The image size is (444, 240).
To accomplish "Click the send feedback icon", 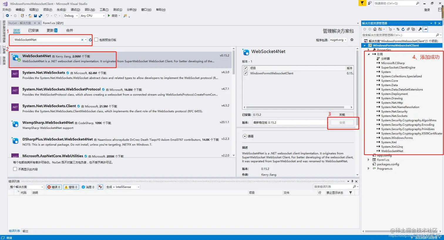I will point(369,3).
